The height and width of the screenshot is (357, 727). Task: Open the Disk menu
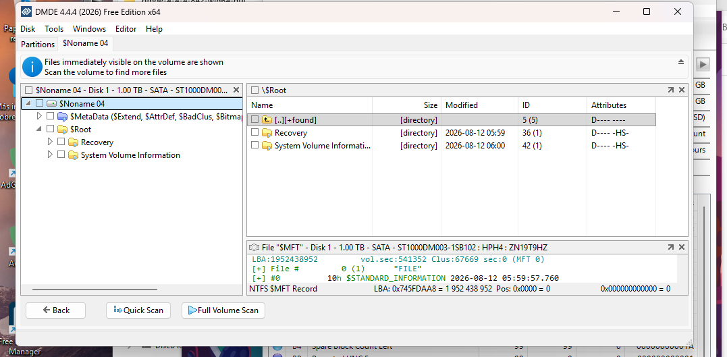point(28,29)
